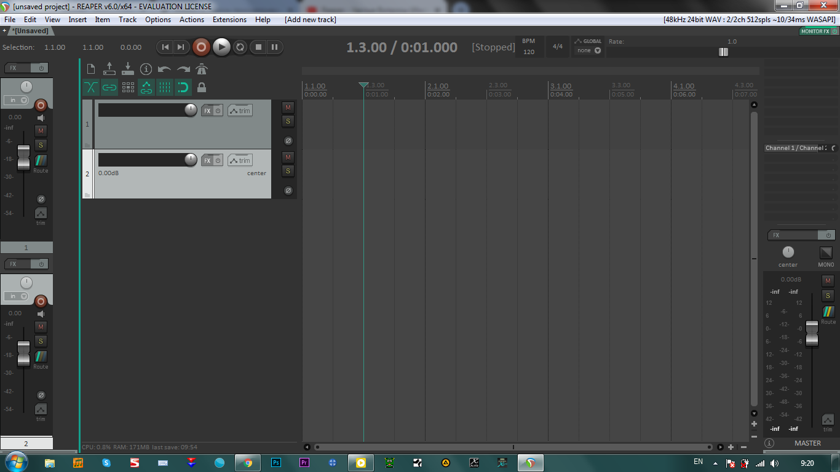
Task: Click the volume fader on mixer strip 1
Action: [x=23, y=158]
